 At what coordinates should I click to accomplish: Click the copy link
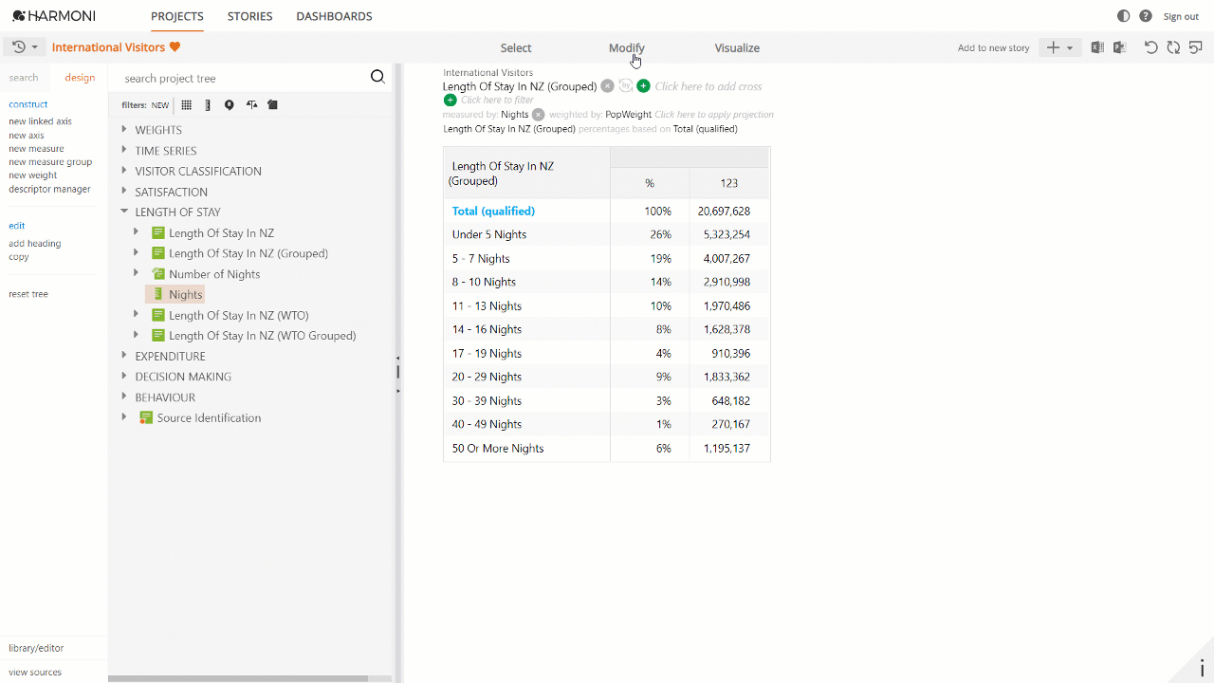(x=19, y=257)
